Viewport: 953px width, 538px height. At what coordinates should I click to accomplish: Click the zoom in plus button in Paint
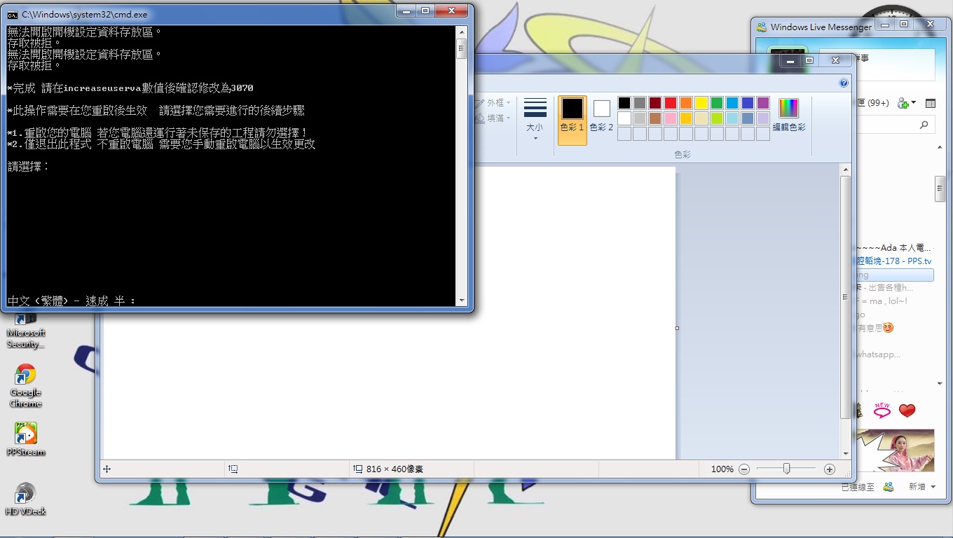tap(830, 469)
